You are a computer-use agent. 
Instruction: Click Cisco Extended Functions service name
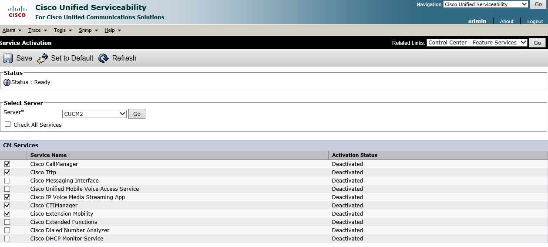[64, 222]
